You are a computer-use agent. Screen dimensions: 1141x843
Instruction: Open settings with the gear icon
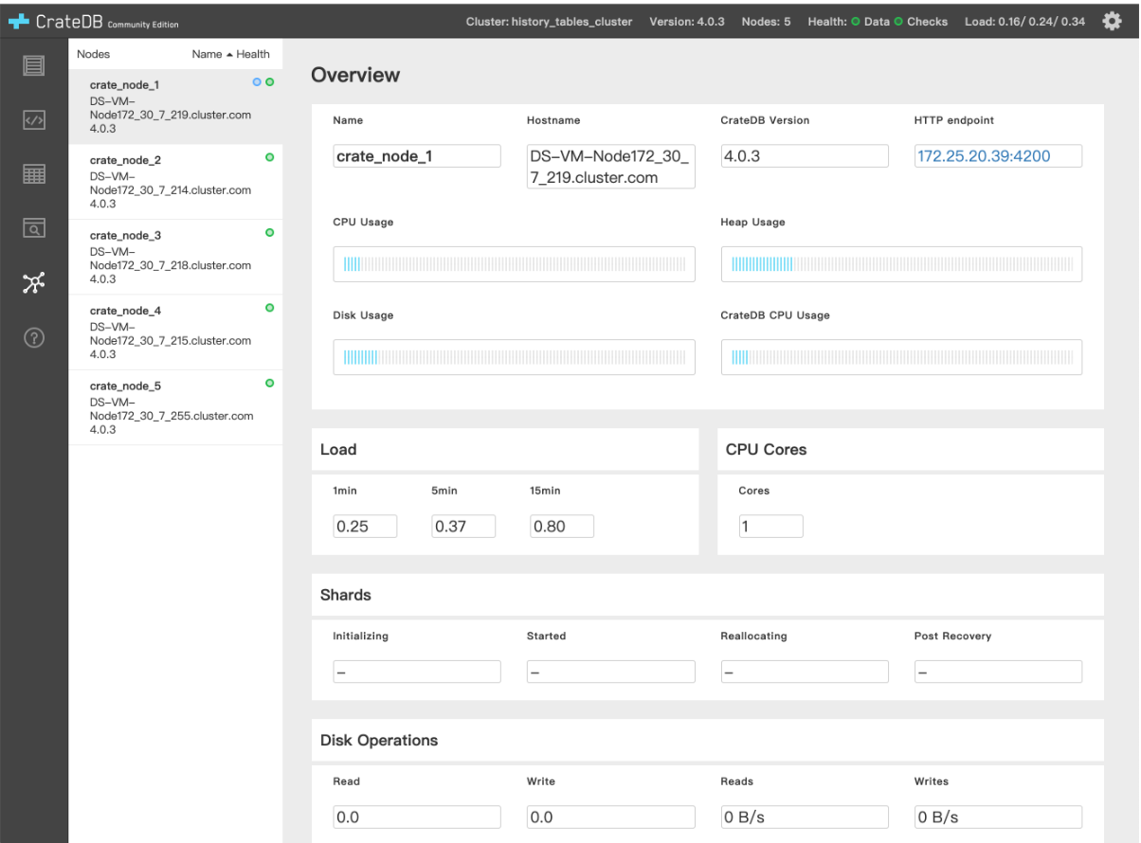point(1113,20)
